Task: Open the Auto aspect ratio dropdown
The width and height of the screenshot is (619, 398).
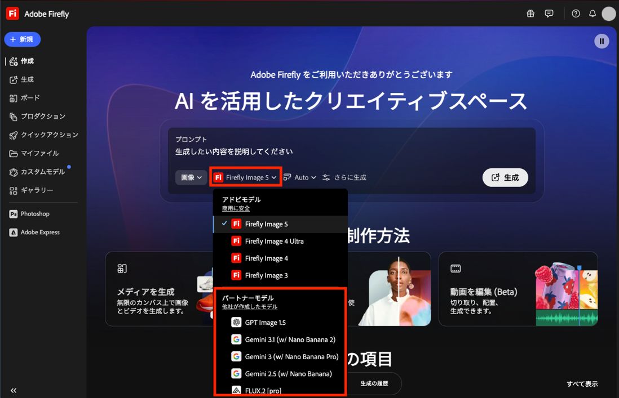Action: pos(300,178)
